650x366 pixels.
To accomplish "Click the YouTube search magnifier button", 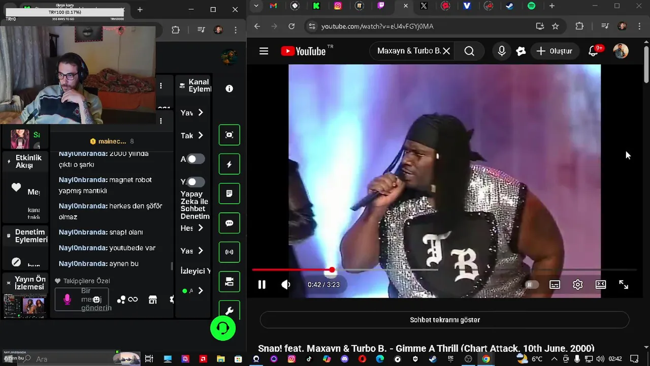I will (x=469, y=51).
